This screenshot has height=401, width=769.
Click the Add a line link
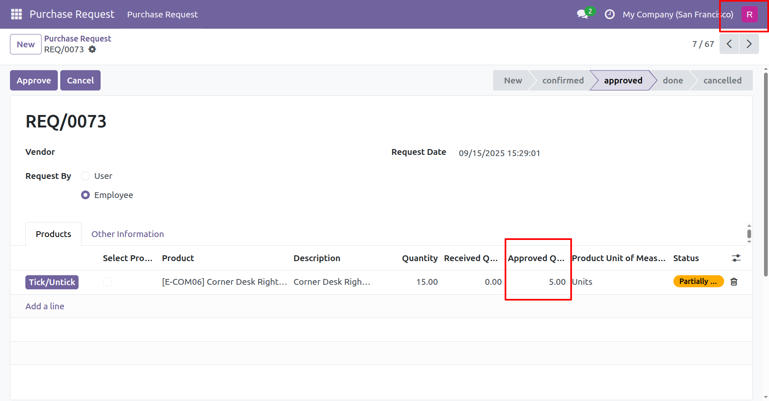45,306
